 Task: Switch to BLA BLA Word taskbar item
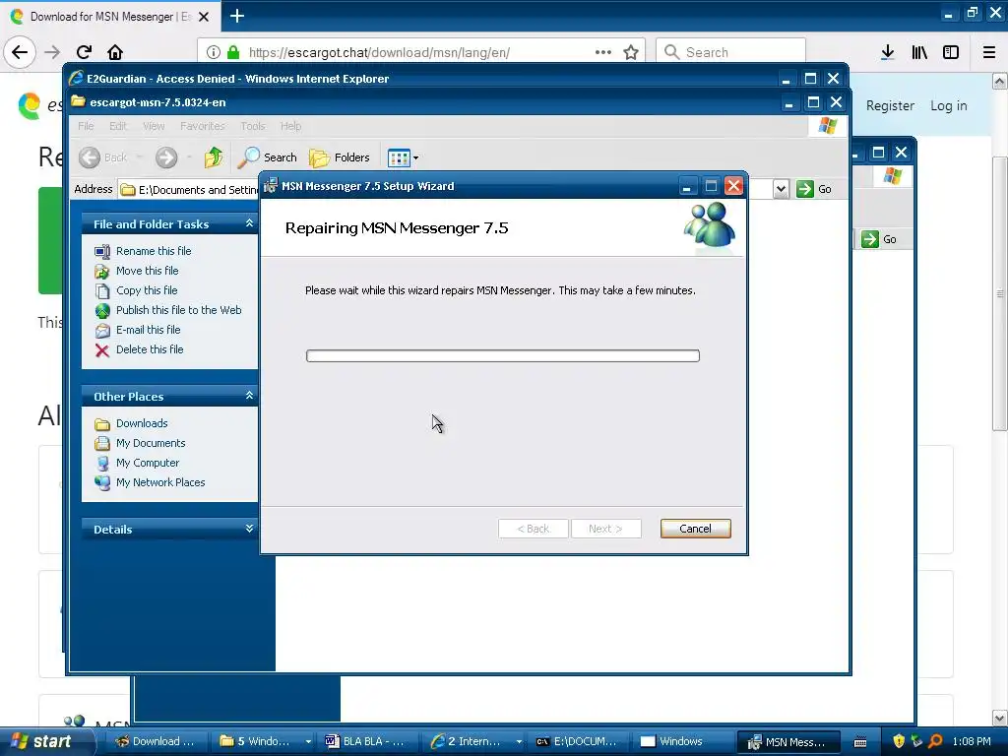[366, 741]
